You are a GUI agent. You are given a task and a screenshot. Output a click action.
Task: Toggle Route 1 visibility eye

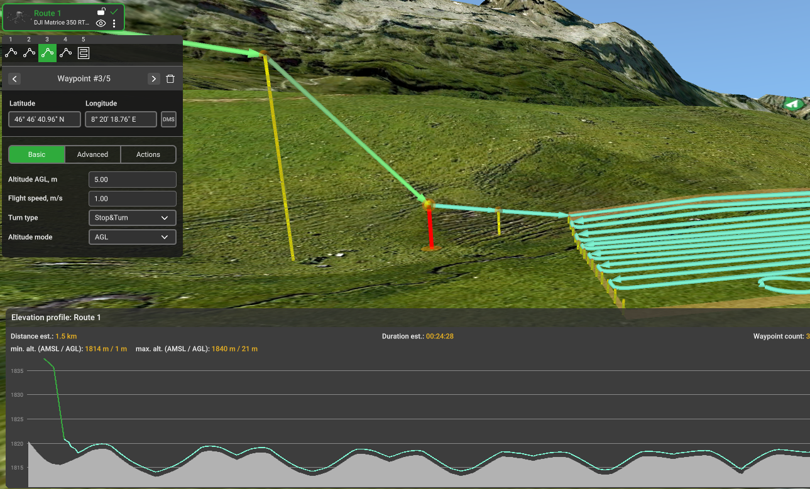tap(101, 23)
